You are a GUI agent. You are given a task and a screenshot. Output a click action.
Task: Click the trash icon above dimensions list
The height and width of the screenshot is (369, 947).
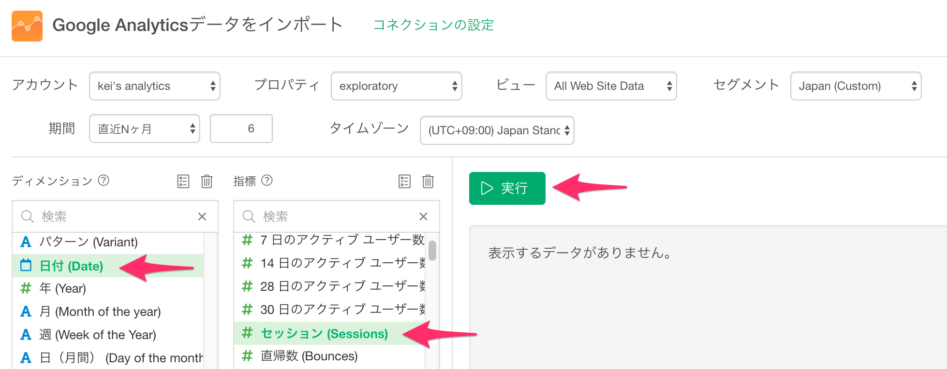tap(207, 181)
